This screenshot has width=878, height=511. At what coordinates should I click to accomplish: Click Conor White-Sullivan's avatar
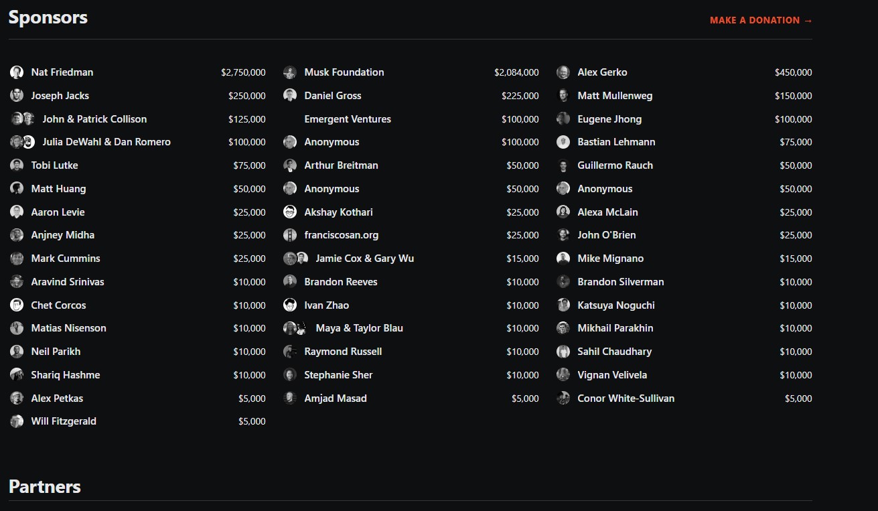click(x=563, y=398)
